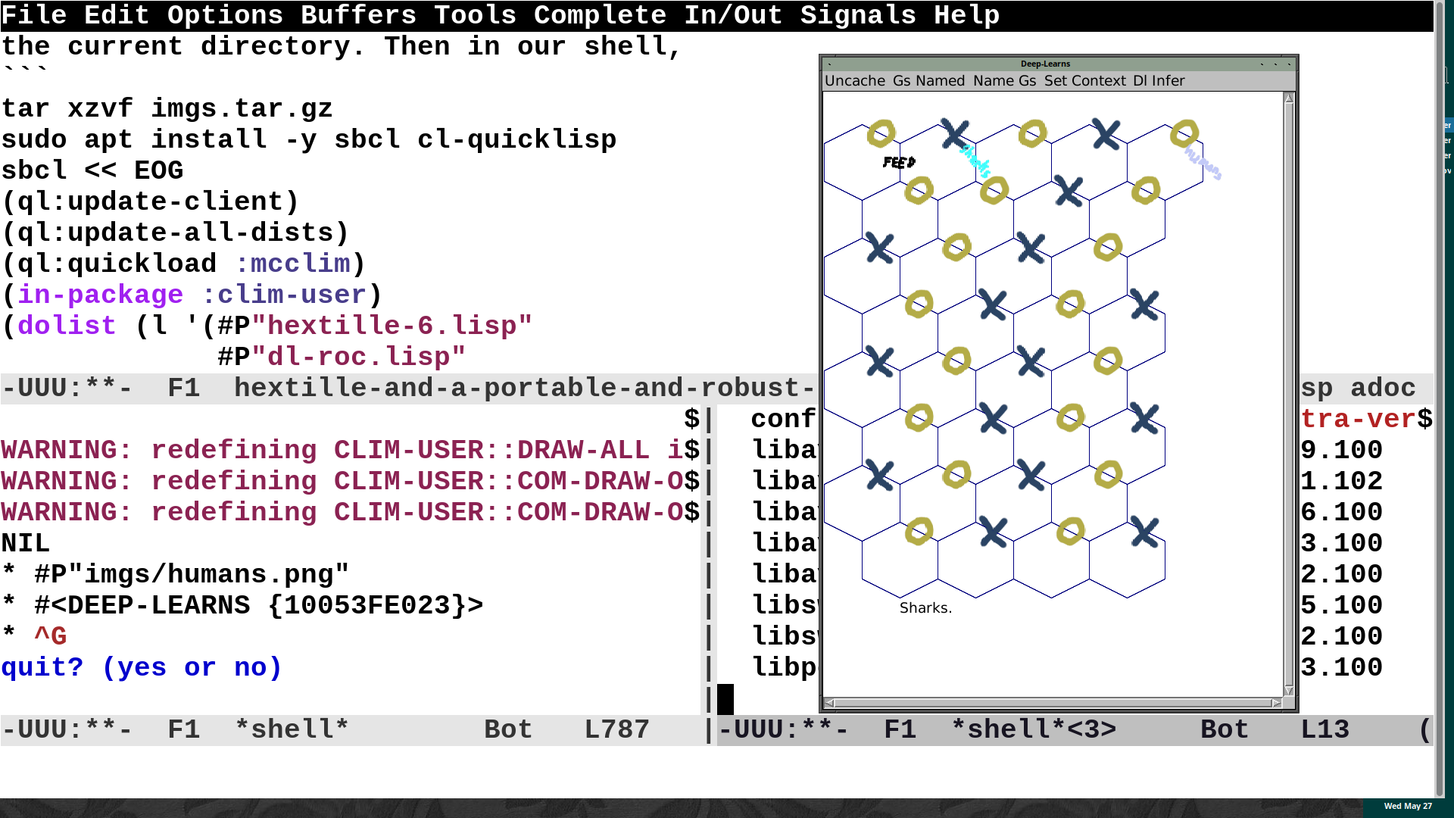Click the red 'tra-ver$' text
The image size is (1454, 818).
[1367, 419]
